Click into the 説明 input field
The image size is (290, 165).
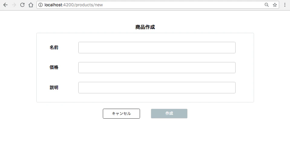click(x=157, y=88)
